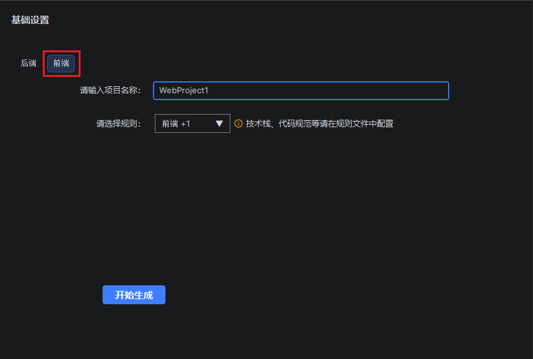Screen dimensions: 533x359
Task: Click the hint text about 技术栈 and 代码规范
Action: pyautogui.click(x=320, y=124)
